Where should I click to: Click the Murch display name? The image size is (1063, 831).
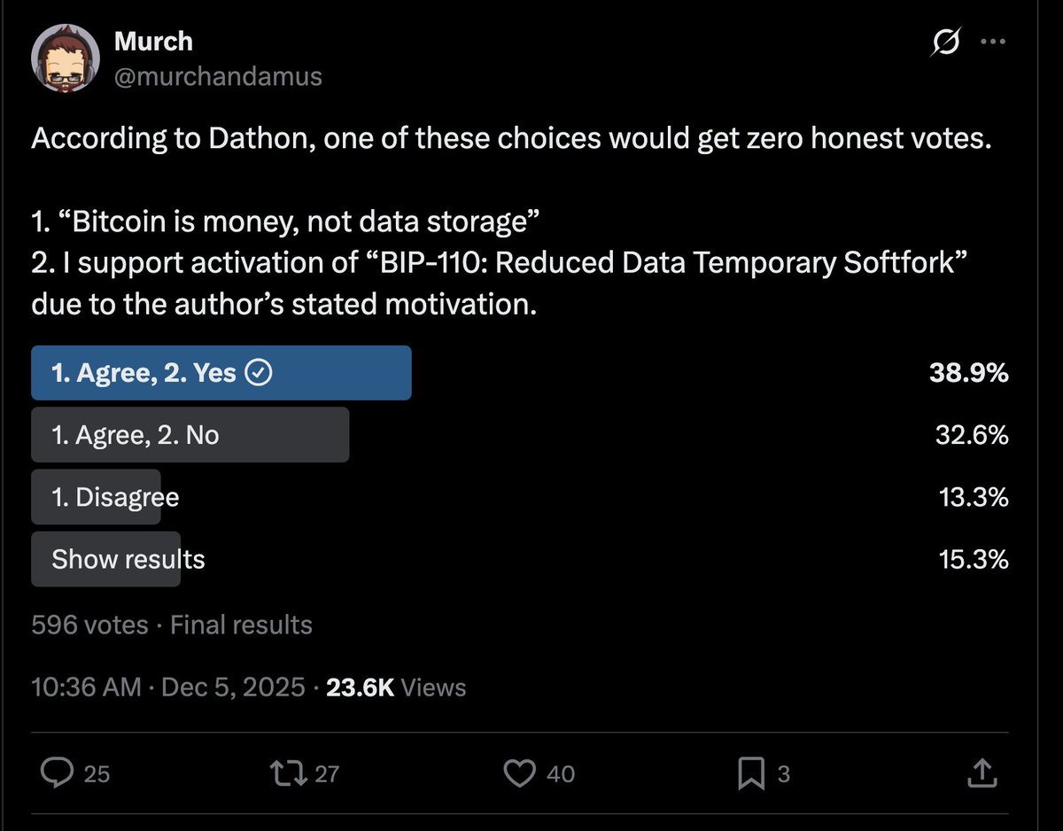click(153, 41)
